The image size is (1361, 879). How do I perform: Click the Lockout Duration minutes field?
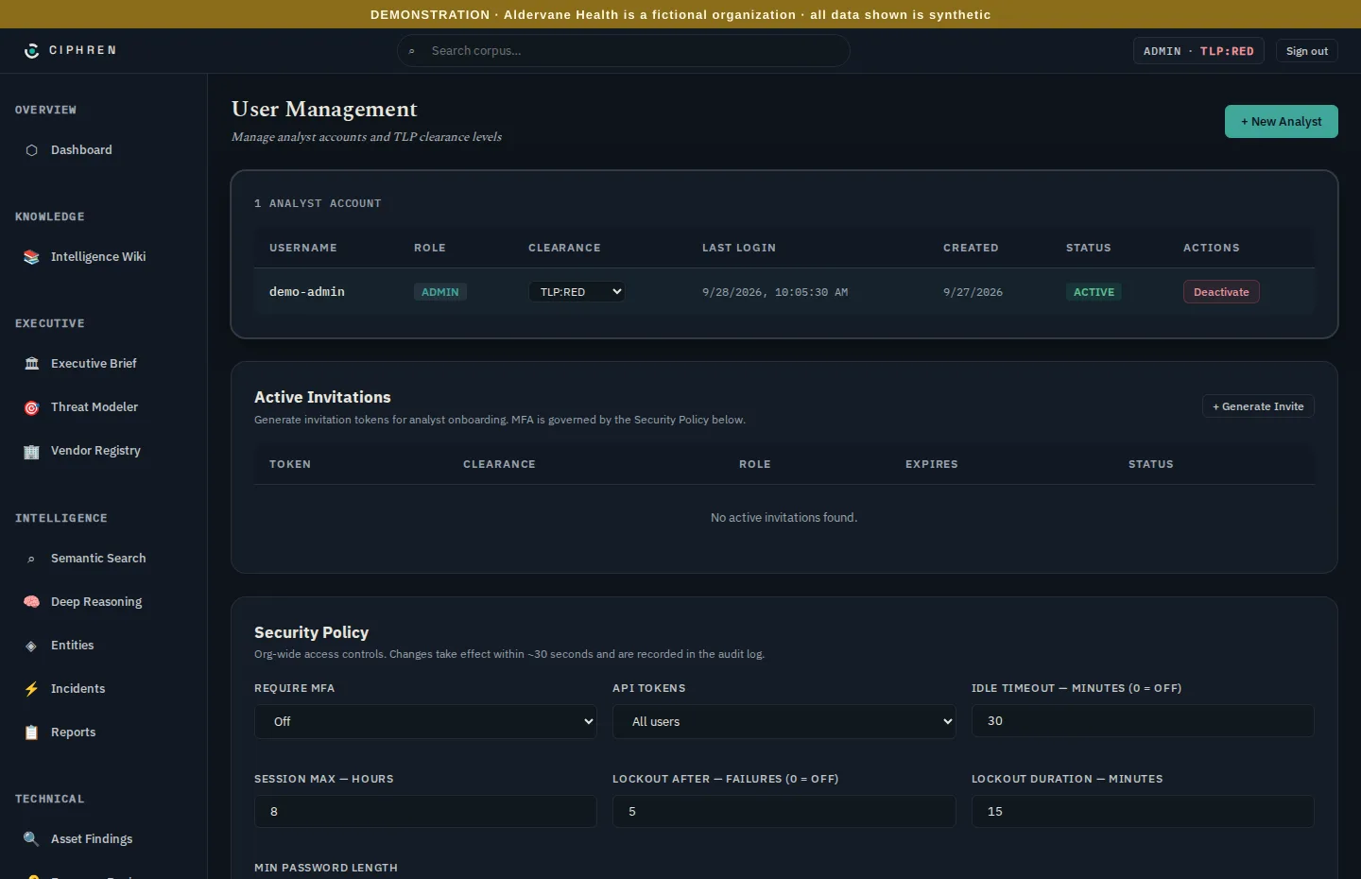(1143, 812)
